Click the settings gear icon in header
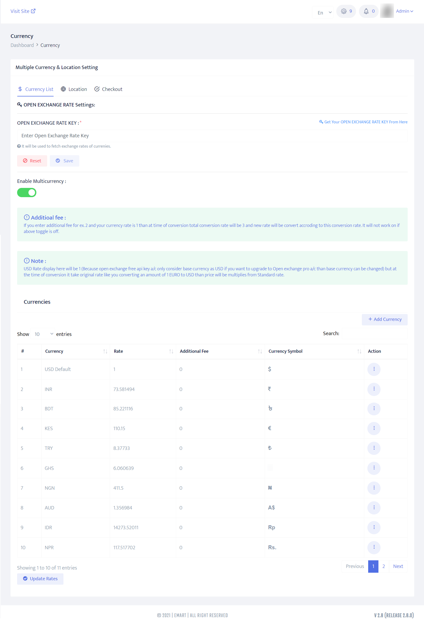 [x=343, y=11]
